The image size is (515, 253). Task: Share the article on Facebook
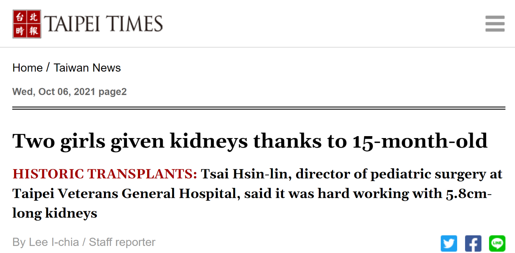pyautogui.click(x=473, y=243)
